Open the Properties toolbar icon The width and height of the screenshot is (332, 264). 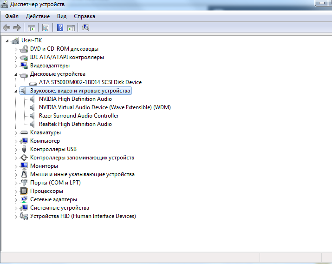(x=46, y=27)
